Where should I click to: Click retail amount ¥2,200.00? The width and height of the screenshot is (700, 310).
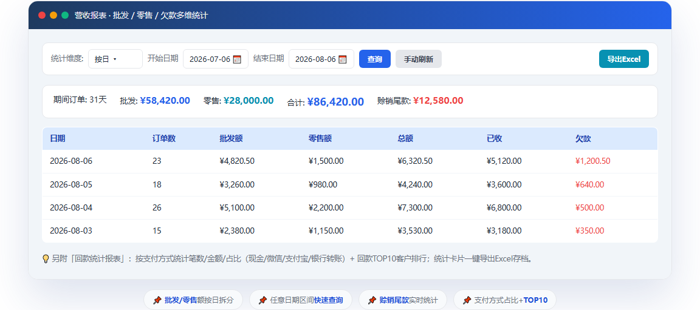[326, 207]
